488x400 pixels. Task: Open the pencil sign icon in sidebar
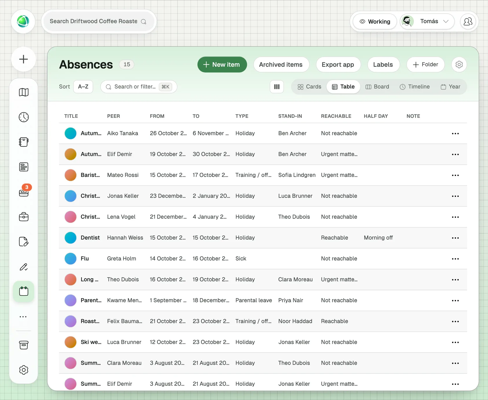point(24,267)
